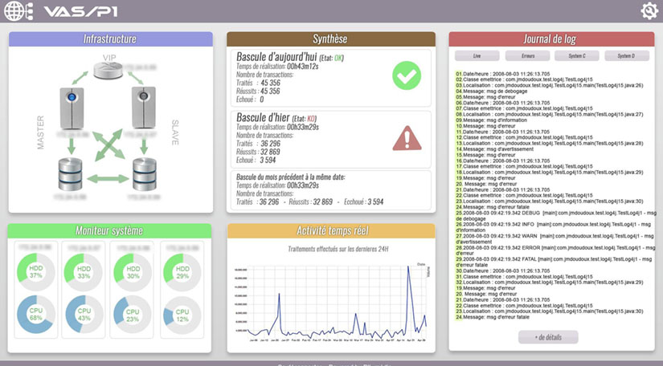Open the CPU 23% donut gauge
Image resolution: width=663 pixels, height=366 pixels.
tap(133, 315)
